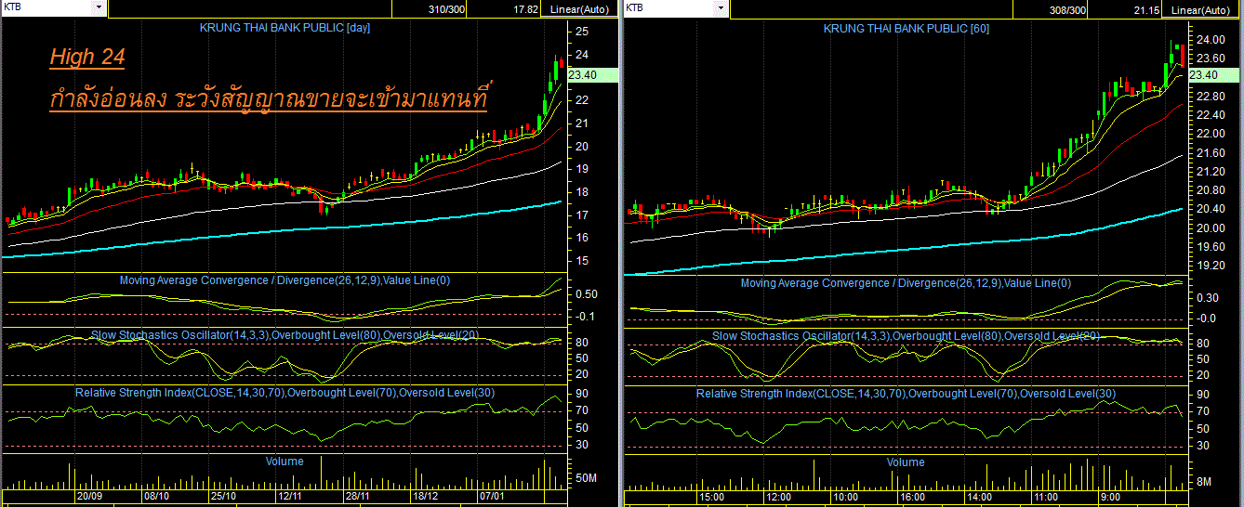The width and height of the screenshot is (1244, 507).
Task: Click the 20/09 date on daily time axis
Action: click(x=89, y=497)
